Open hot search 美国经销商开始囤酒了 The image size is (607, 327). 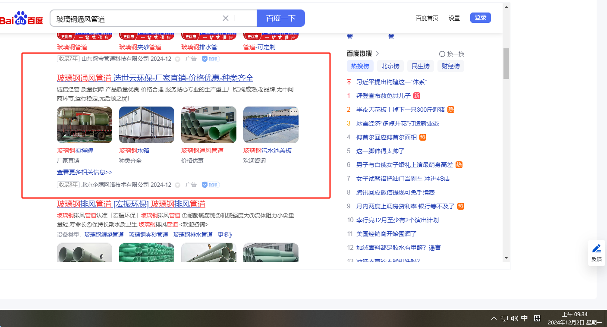[387, 234]
